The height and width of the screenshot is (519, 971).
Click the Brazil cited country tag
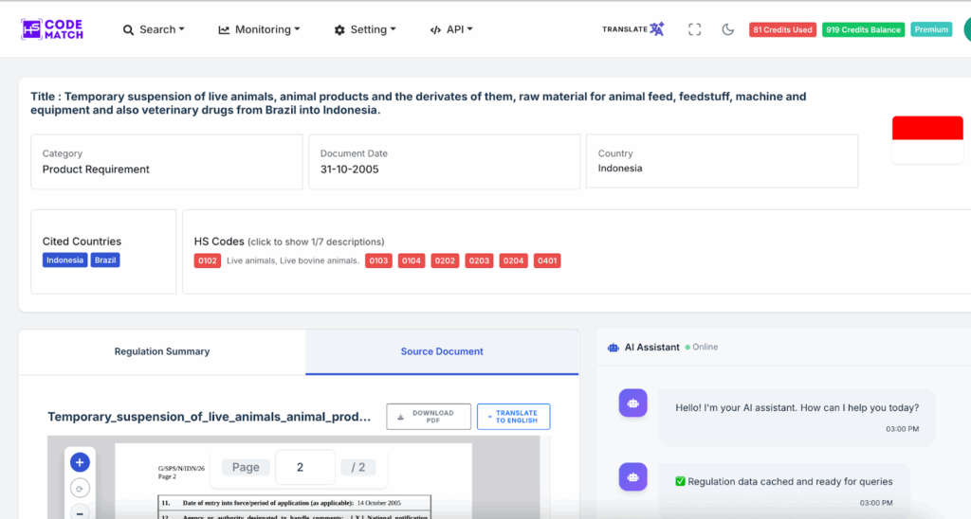pos(105,260)
